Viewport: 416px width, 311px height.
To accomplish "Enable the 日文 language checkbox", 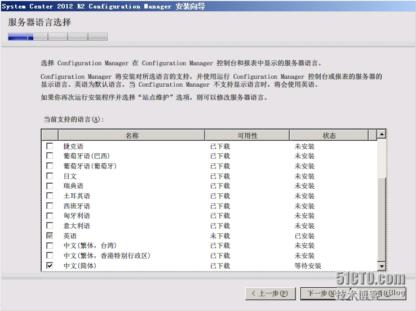I will point(50,176).
